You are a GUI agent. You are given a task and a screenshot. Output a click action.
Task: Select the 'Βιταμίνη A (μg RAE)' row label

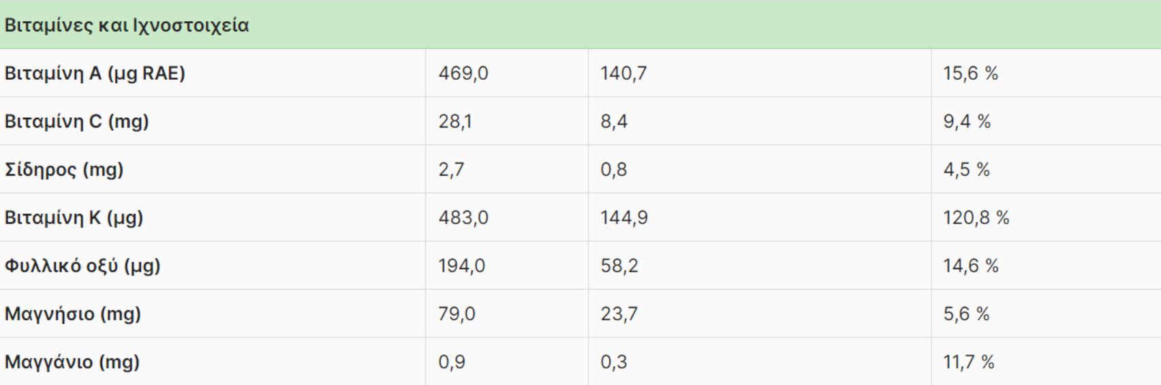click(95, 74)
